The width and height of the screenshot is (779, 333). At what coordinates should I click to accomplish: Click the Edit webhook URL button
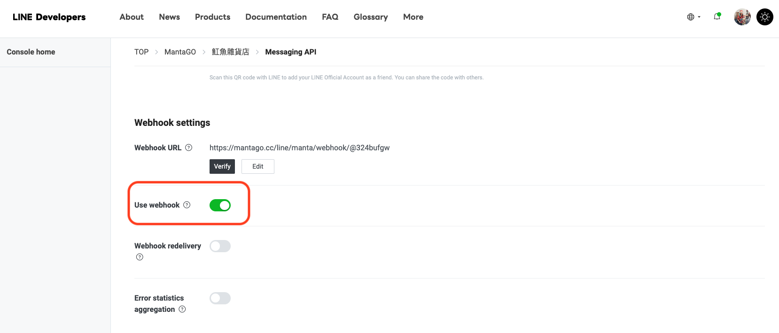pos(257,166)
